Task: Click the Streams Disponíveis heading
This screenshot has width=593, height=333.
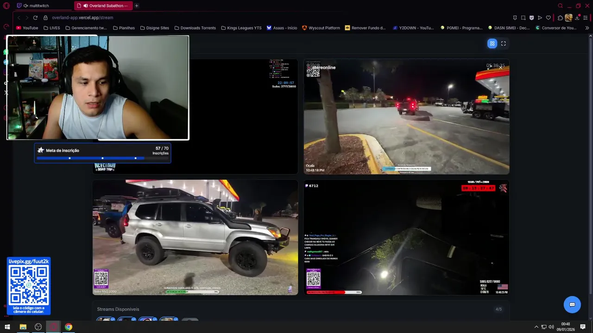Action: 118,309
